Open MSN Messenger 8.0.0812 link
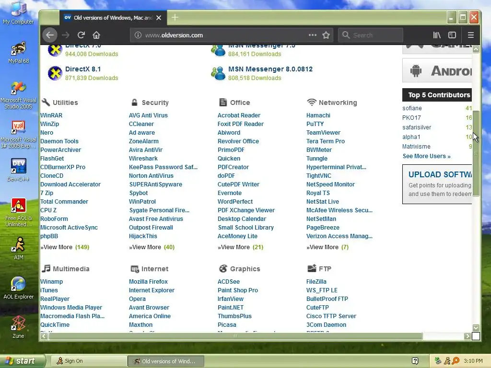 (270, 69)
